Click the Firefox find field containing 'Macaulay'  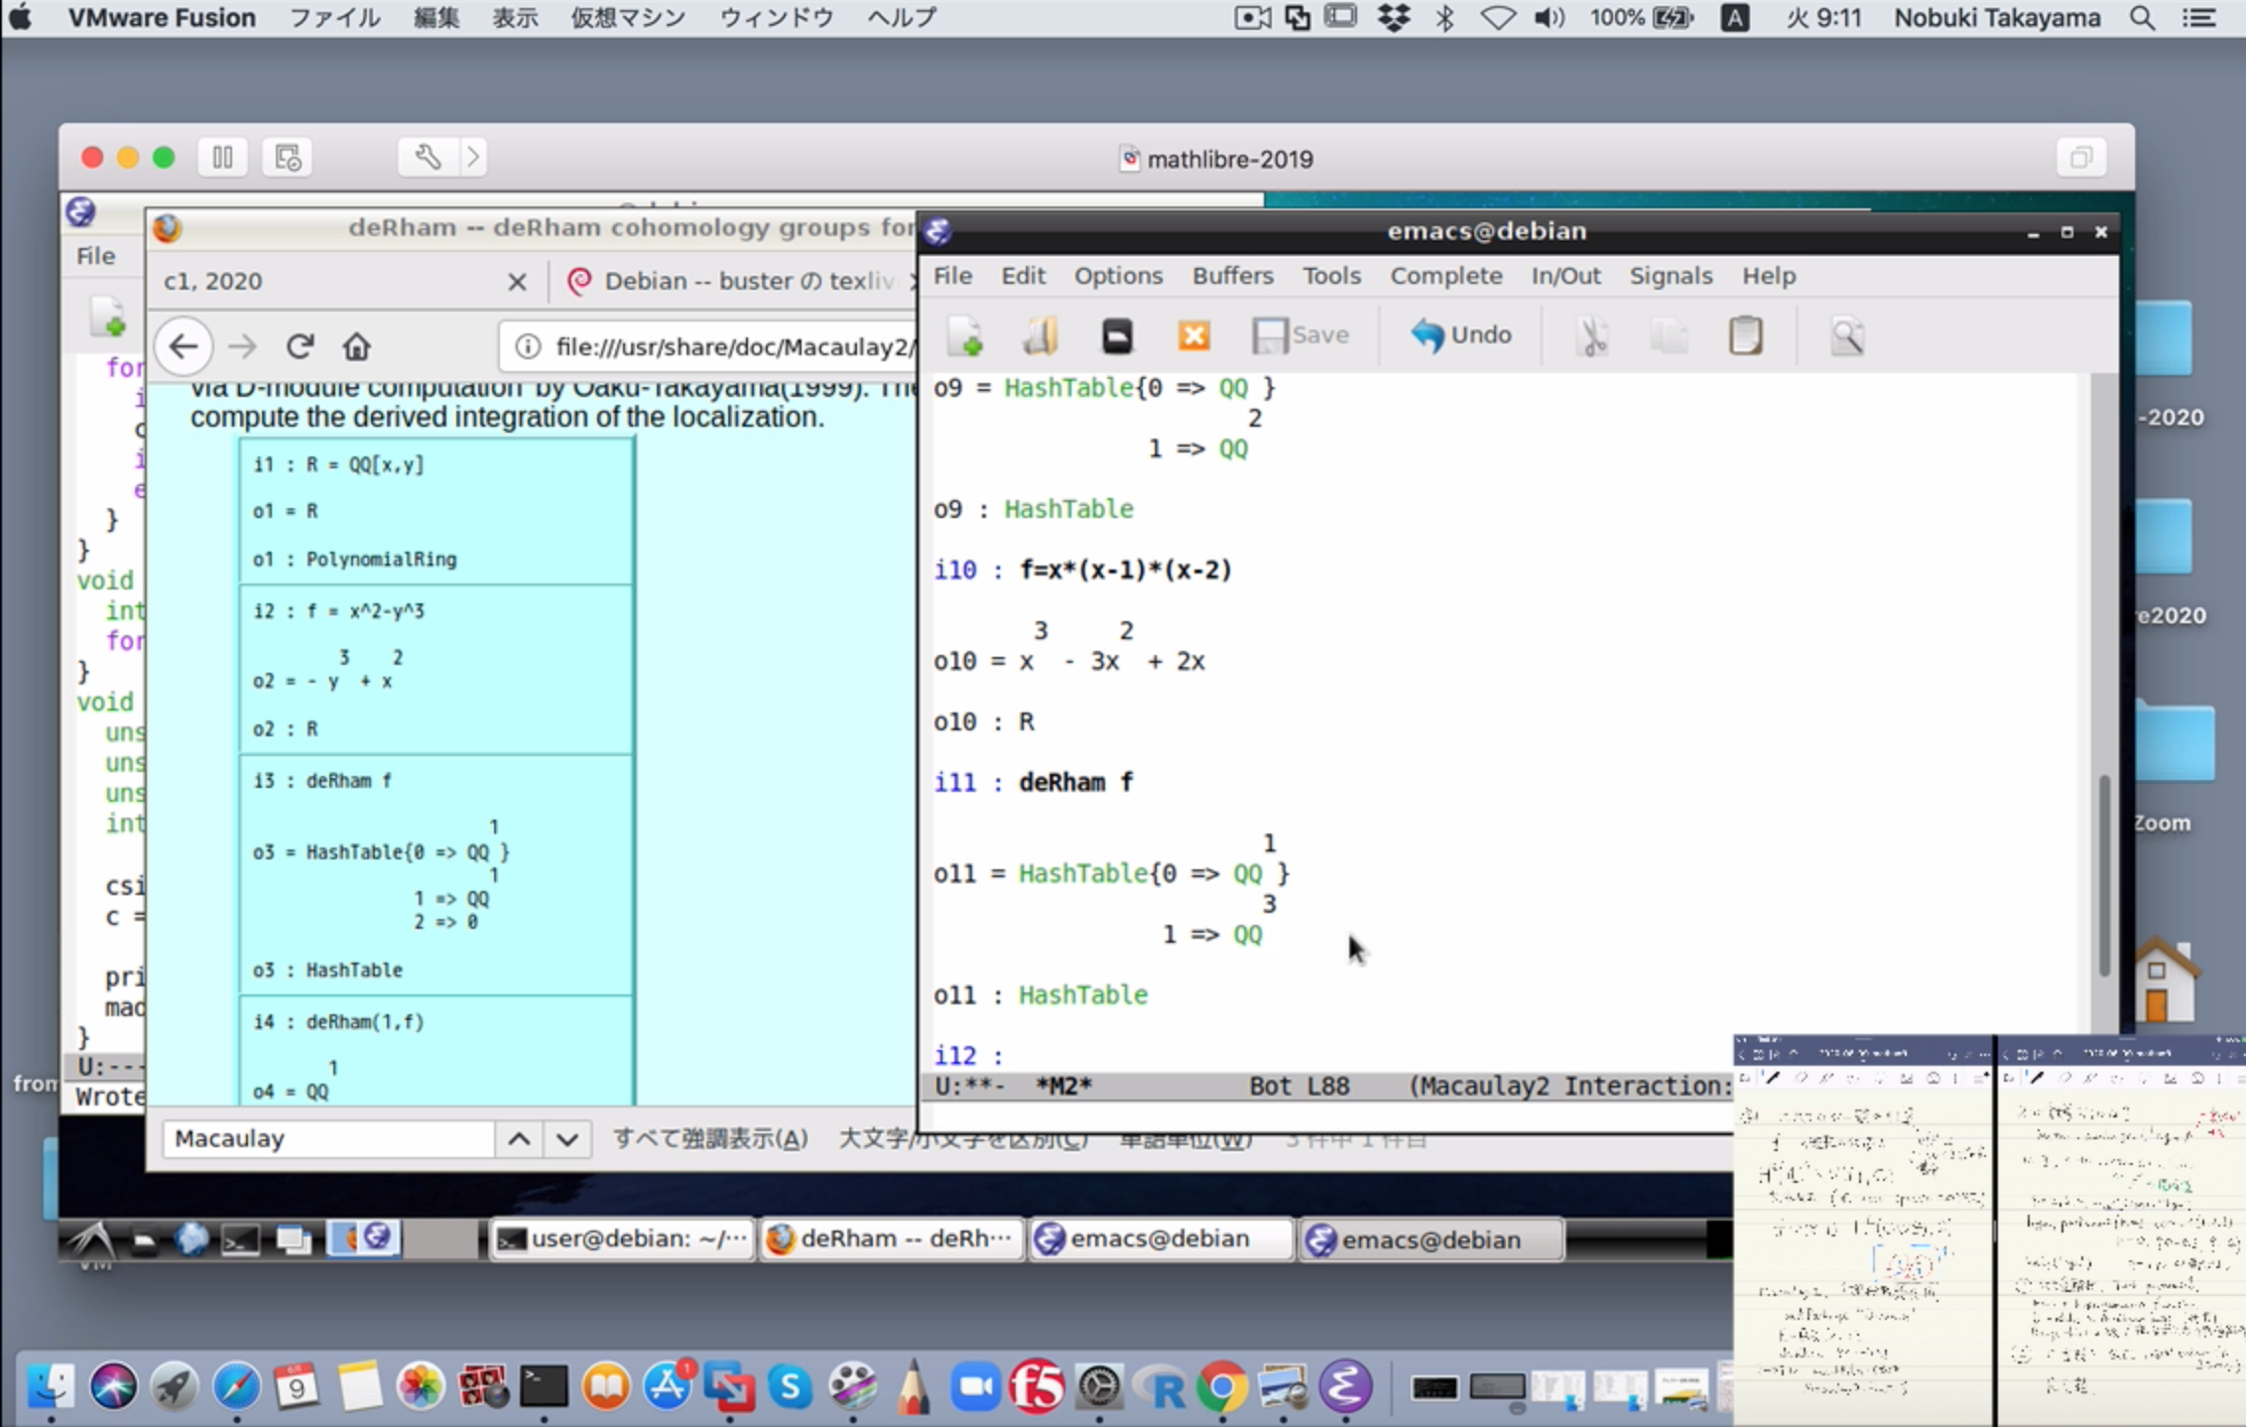328,1138
